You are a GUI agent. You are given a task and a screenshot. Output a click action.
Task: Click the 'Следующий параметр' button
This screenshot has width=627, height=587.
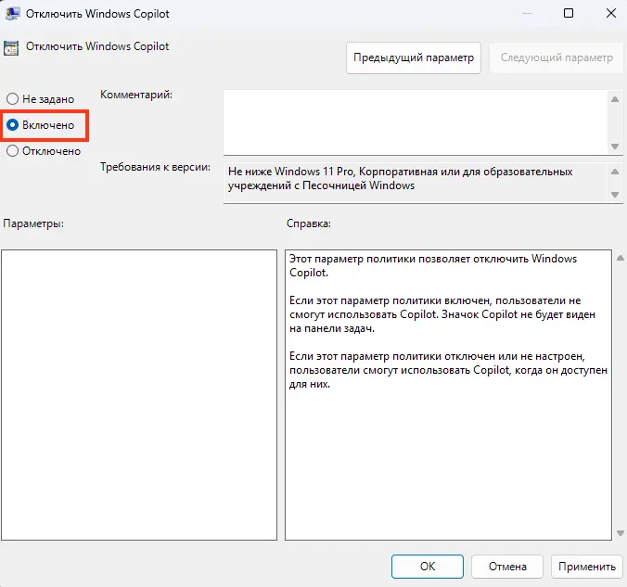pos(557,57)
